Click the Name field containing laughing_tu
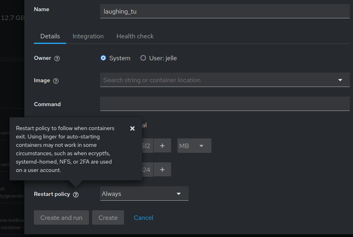 point(225,11)
